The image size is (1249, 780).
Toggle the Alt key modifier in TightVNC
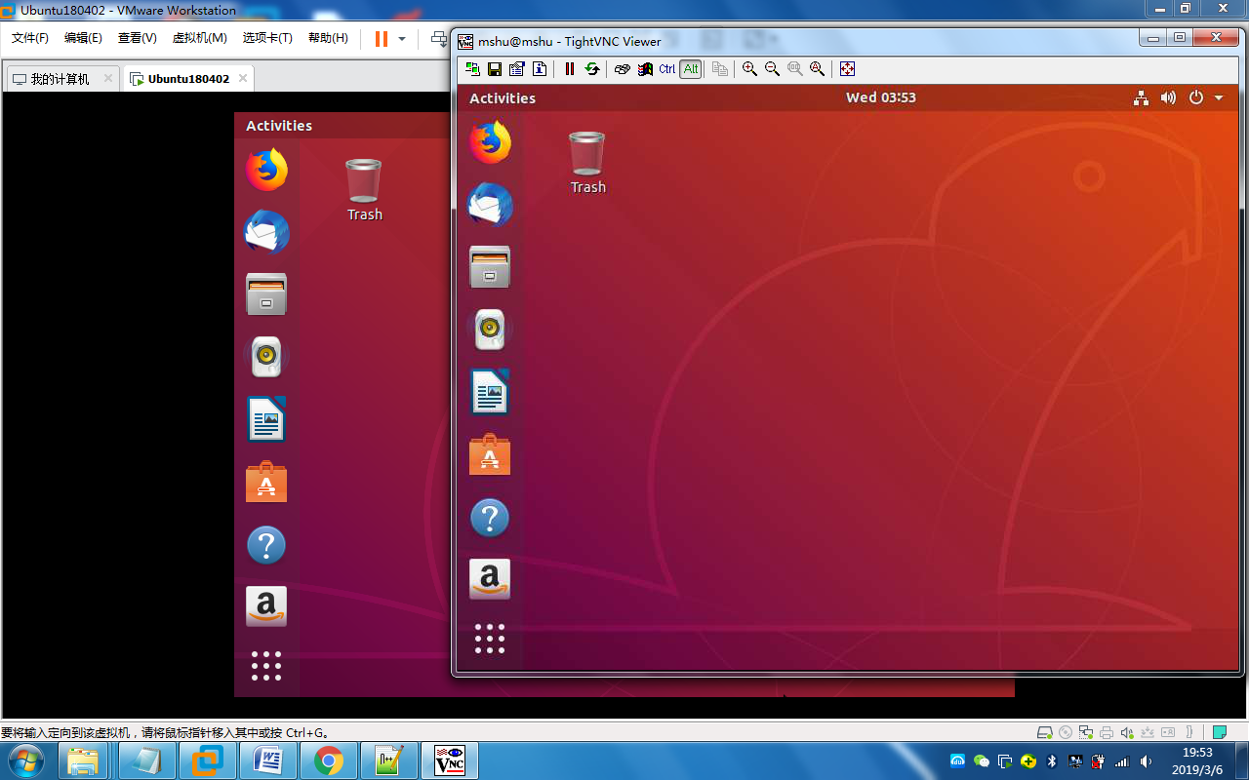[690, 69]
